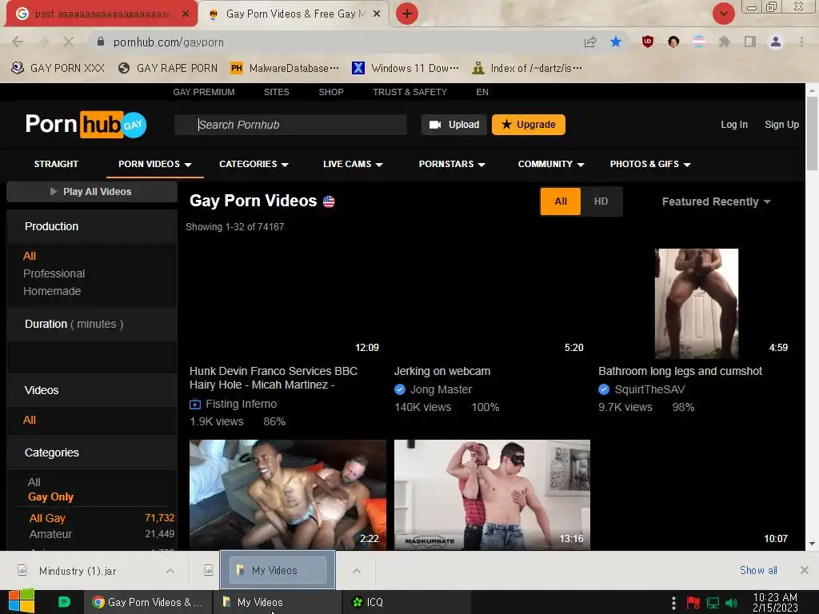Open the Windows 11 Dow… bookmark
The height and width of the screenshot is (614, 819).
406,68
